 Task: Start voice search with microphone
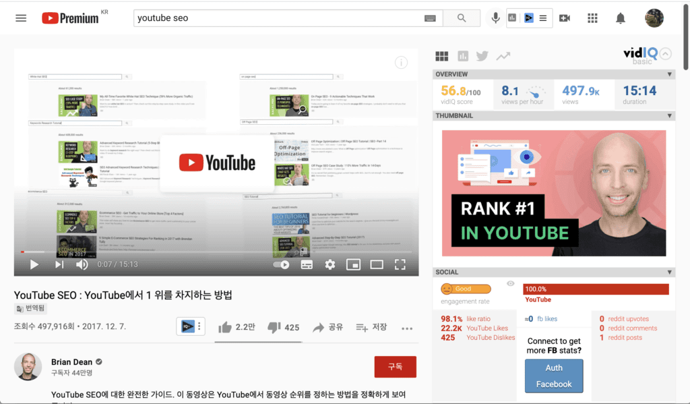(x=495, y=18)
